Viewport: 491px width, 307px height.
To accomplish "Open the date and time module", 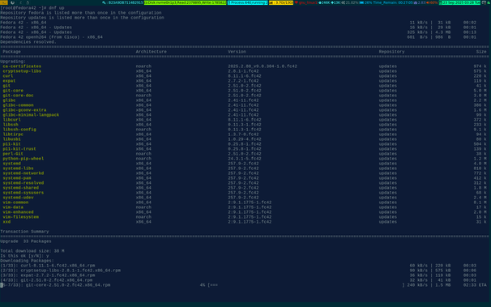I will pyautogui.click(x=459, y=2).
